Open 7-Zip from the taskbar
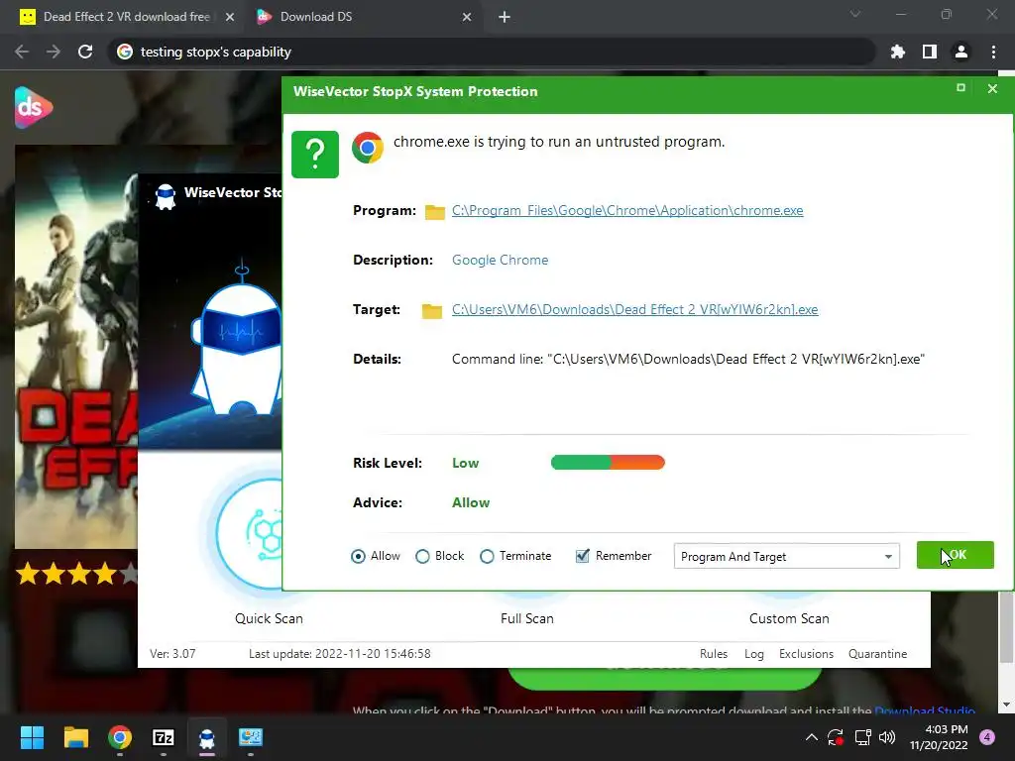1015x761 pixels. coord(164,737)
